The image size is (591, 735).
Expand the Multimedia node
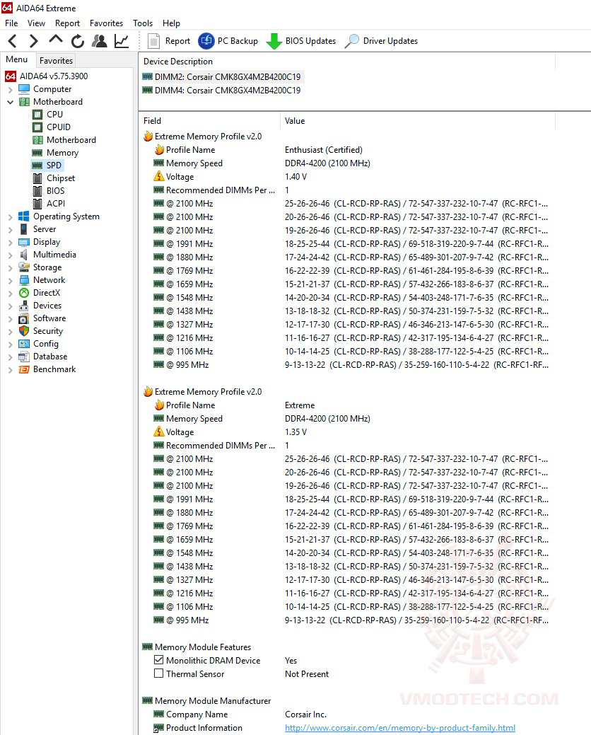click(11, 255)
